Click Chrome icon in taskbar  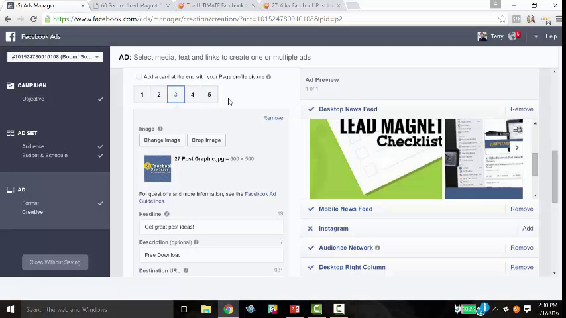pyautogui.click(x=228, y=309)
